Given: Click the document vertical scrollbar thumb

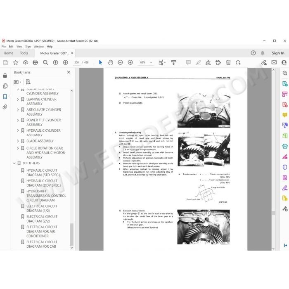Looking at the screenshot, I should (273, 213).
